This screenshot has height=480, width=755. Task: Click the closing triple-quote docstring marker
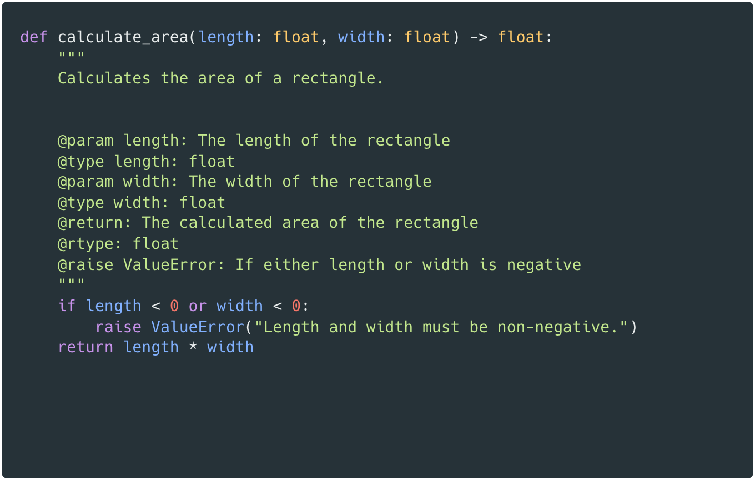[71, 283]
